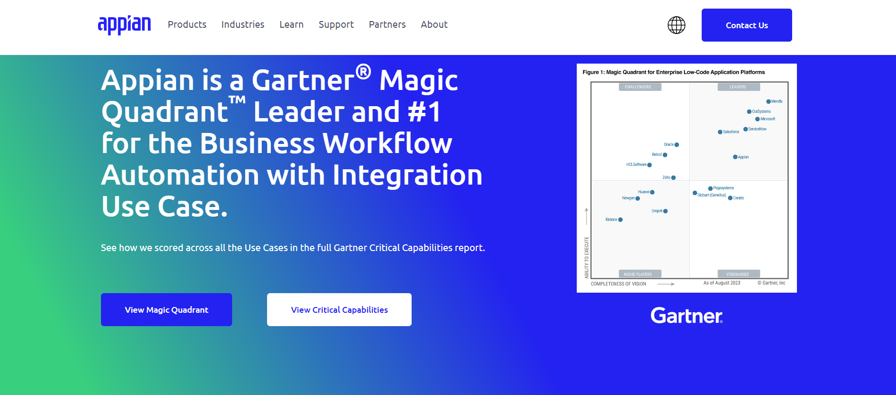Open the About menu
Screen dimensions: 896x395
point(434,24)
